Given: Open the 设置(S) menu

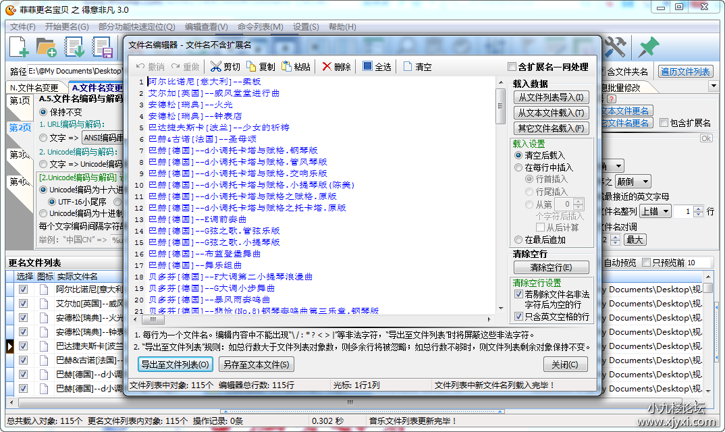Looking at the screenshot, I should tap(306, 27).
